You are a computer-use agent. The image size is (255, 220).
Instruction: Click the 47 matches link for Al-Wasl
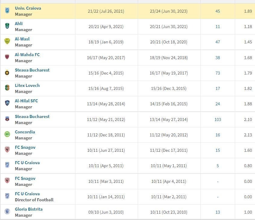(218, 42)
